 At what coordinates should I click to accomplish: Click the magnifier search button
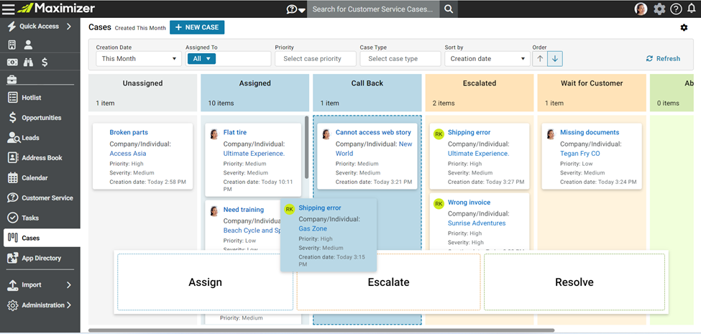(x=449, y=9)
